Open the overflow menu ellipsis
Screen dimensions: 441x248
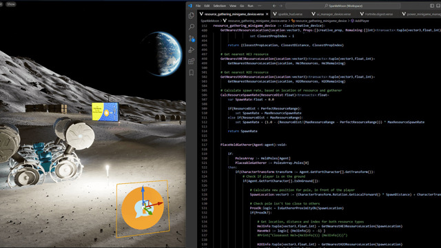pyautogui.click(x=259, y=6)
